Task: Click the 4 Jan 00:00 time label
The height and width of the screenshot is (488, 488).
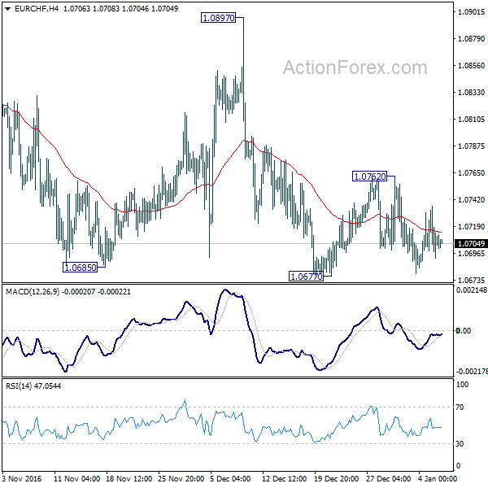Action: [x=438, y=479]
